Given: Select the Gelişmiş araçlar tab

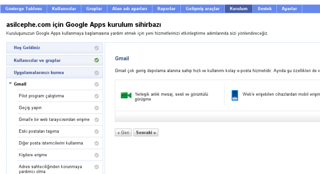Looking at the screenshot, I should click(203, 9).
